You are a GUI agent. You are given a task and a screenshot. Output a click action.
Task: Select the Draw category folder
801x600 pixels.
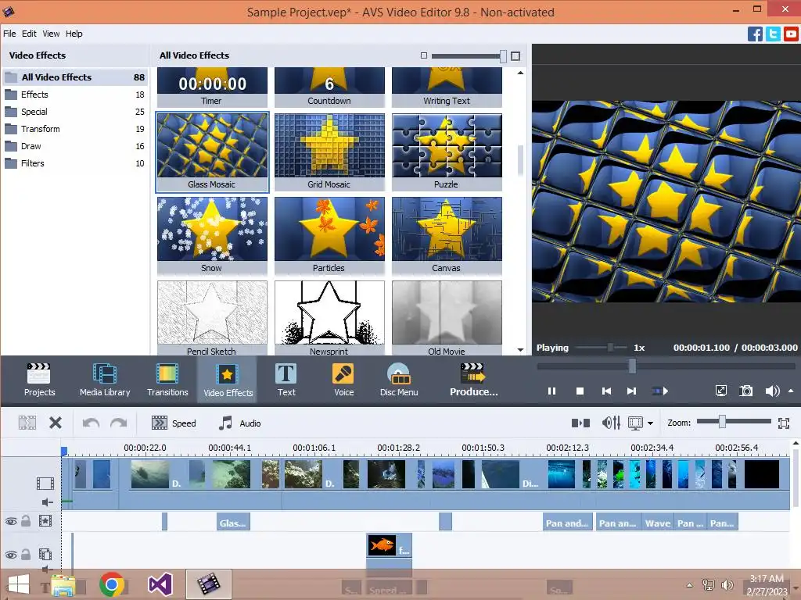pos(75,146)
